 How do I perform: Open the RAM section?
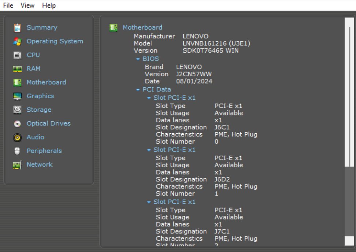[x=33, y=68]
